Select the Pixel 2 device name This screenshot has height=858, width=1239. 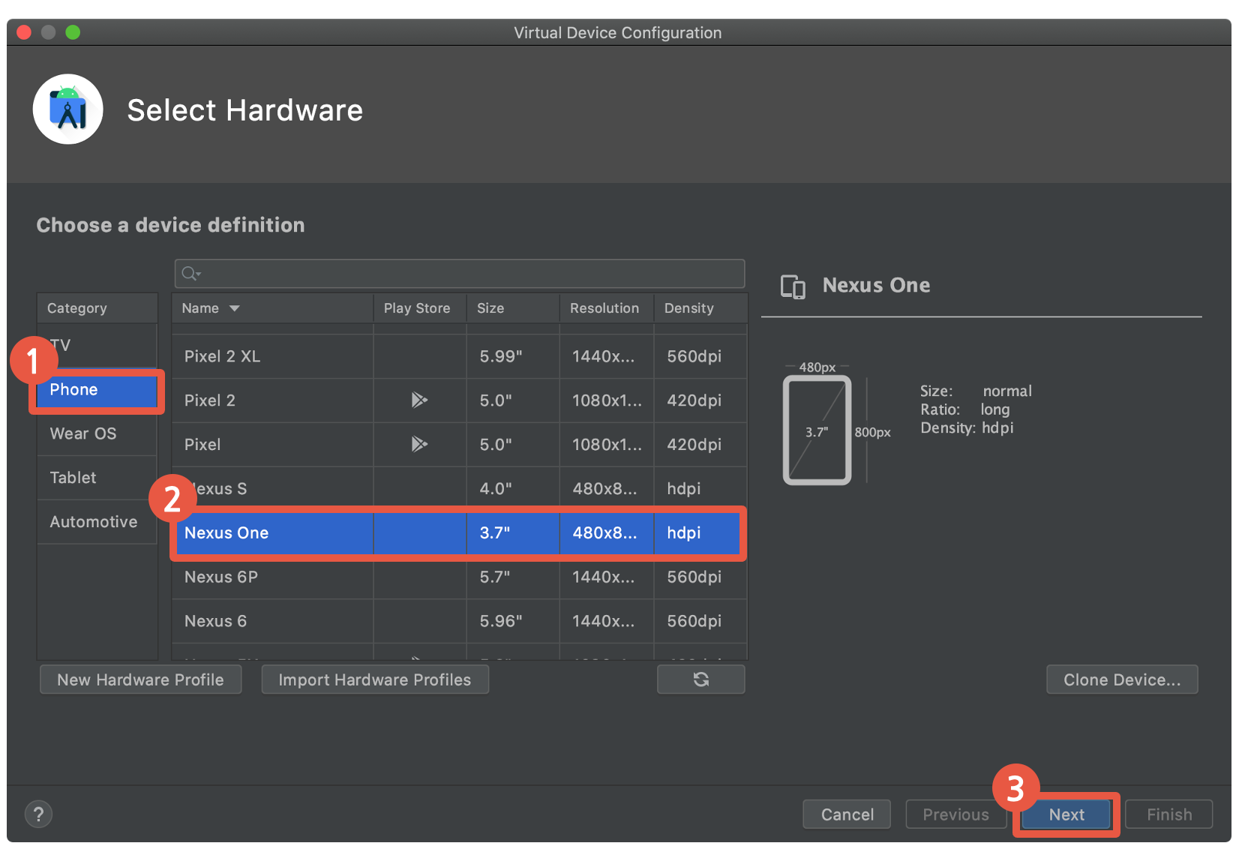[x=210, y=400]
